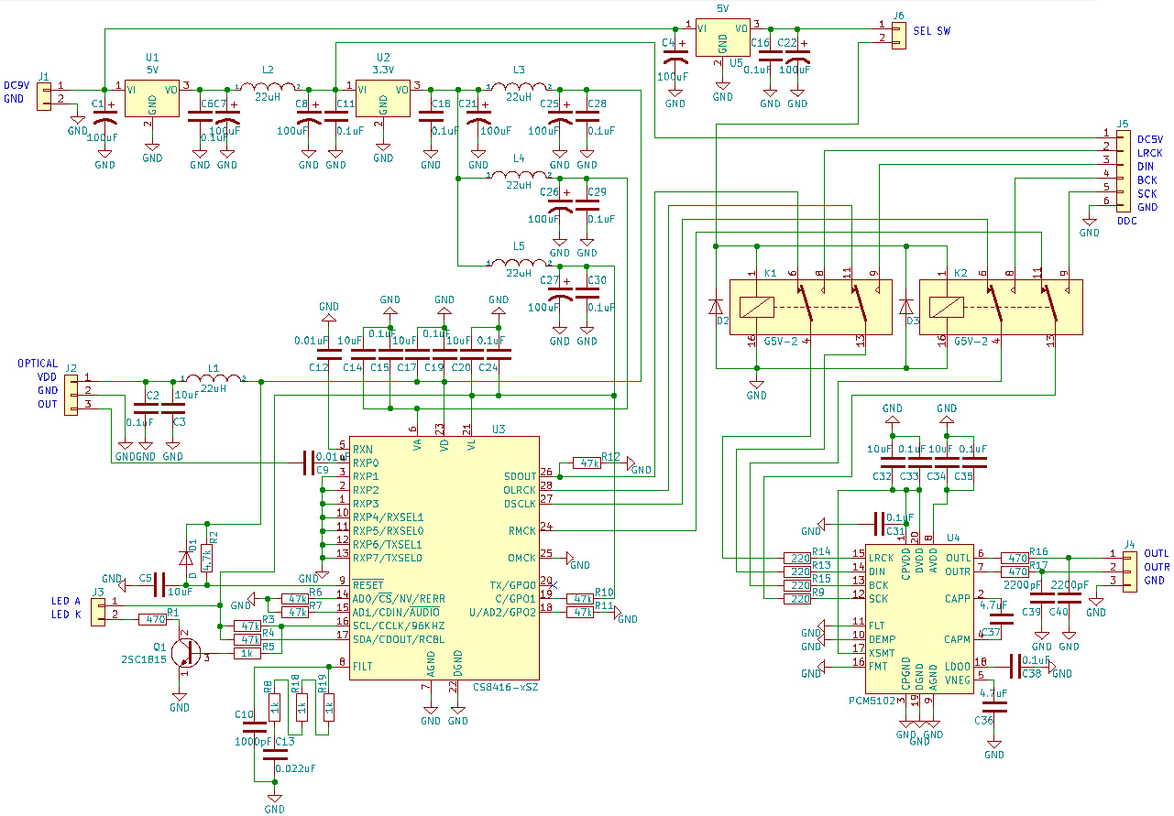The image size is (1174, 816).
Task: Select the J2 OPTICAL connector
Action: pos(71,391)
